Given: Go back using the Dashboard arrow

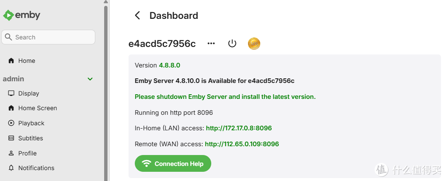Looking at the screenshot, I should coord(137,16).
